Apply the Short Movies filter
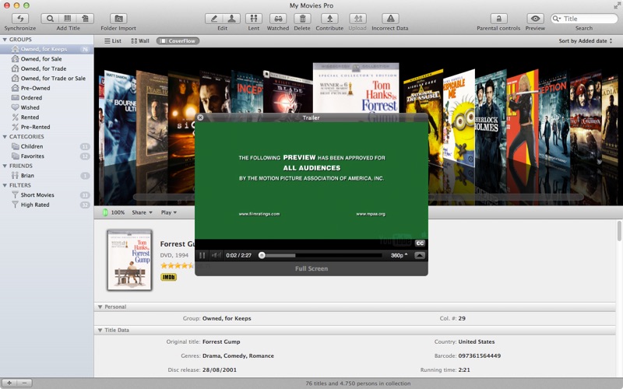Screen dimensions: 623x389 click(47, 195)
